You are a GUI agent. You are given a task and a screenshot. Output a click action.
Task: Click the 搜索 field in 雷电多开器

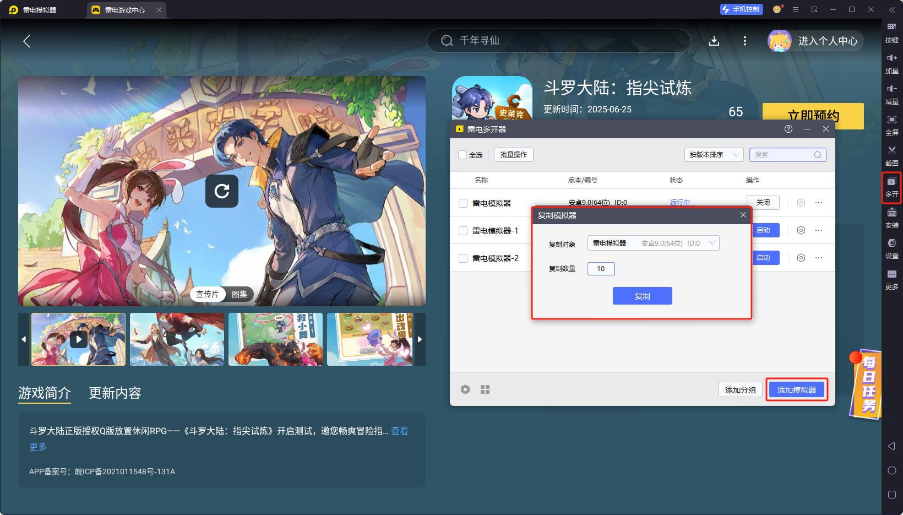(788, 155)
